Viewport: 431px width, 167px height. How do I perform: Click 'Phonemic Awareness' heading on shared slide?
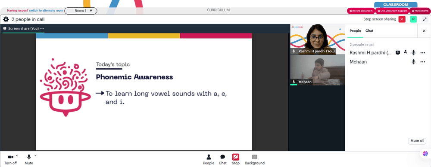tap(134, 77)
